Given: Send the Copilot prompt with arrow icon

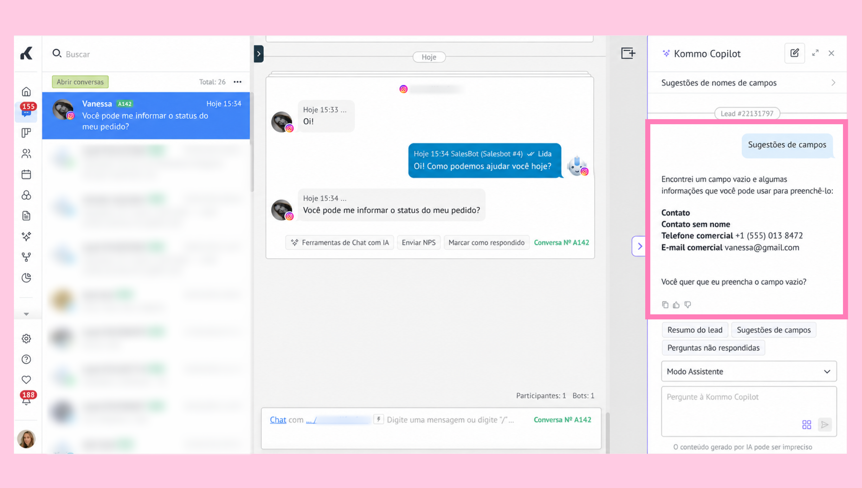Looking at the screenshot, I should coord(825,425).
